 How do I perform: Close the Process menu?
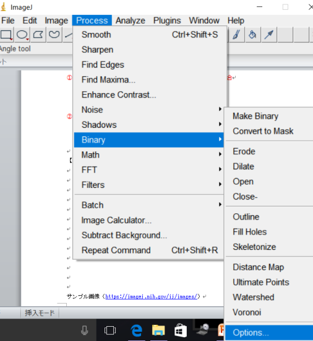pyautogui.click(x=92, y=20)
